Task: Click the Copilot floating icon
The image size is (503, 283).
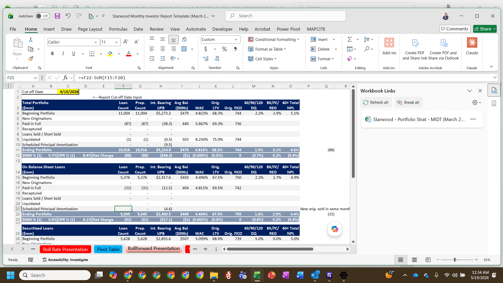Action: click(x=335, y=229)
